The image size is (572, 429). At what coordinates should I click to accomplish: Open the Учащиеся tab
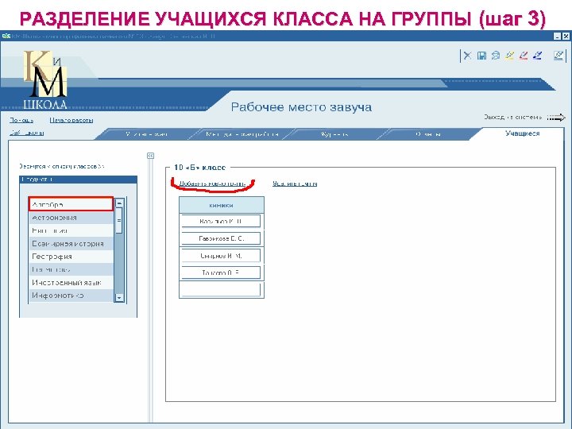tap(522, 133)
